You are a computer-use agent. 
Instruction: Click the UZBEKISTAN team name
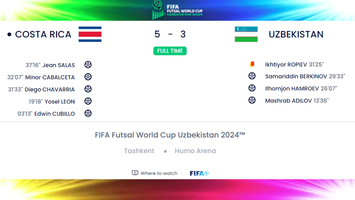[x=296, y=34]
